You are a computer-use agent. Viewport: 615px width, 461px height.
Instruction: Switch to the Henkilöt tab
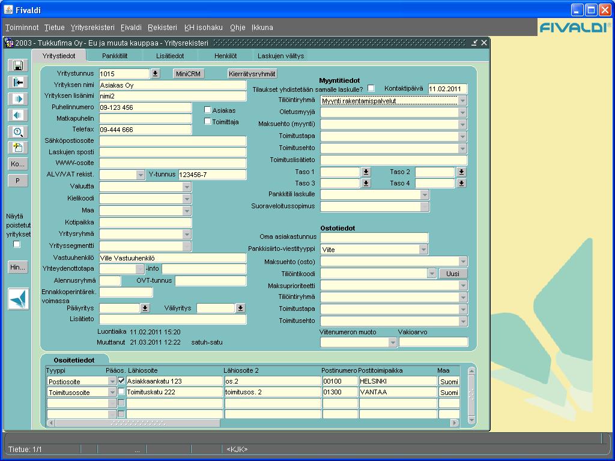226,56
